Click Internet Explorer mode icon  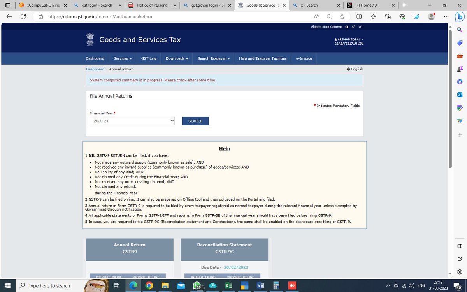(416, 17)
